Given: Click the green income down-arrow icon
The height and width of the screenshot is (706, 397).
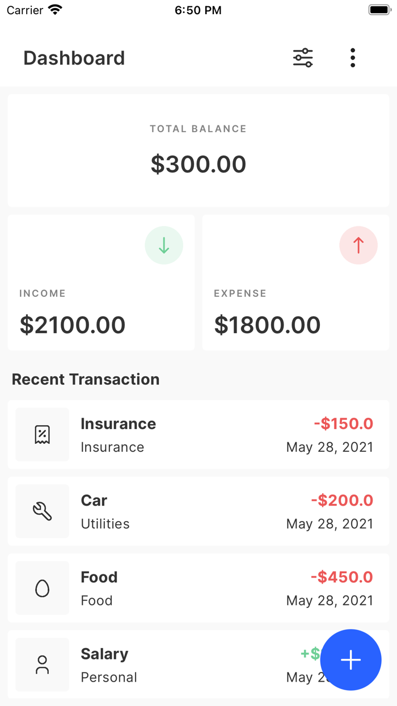Looking at the screenshot, I should point(164,245).
